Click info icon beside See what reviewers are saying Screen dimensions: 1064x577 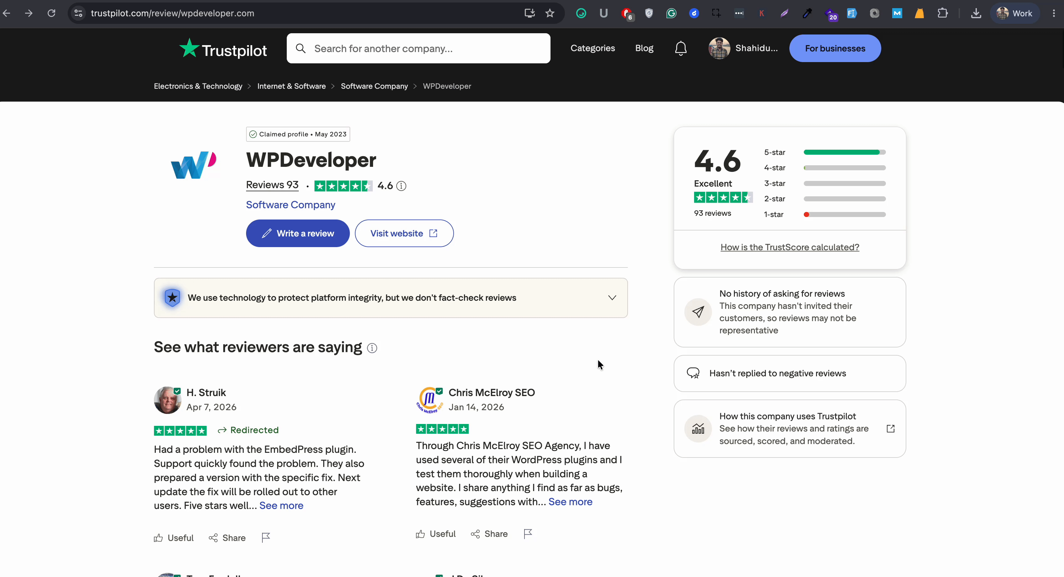pos(372,348)
